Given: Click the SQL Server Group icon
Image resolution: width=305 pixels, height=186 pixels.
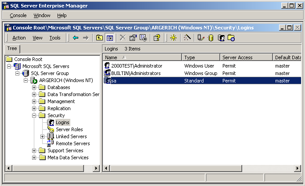Looking at the screenshot, I should pos(25,73).
